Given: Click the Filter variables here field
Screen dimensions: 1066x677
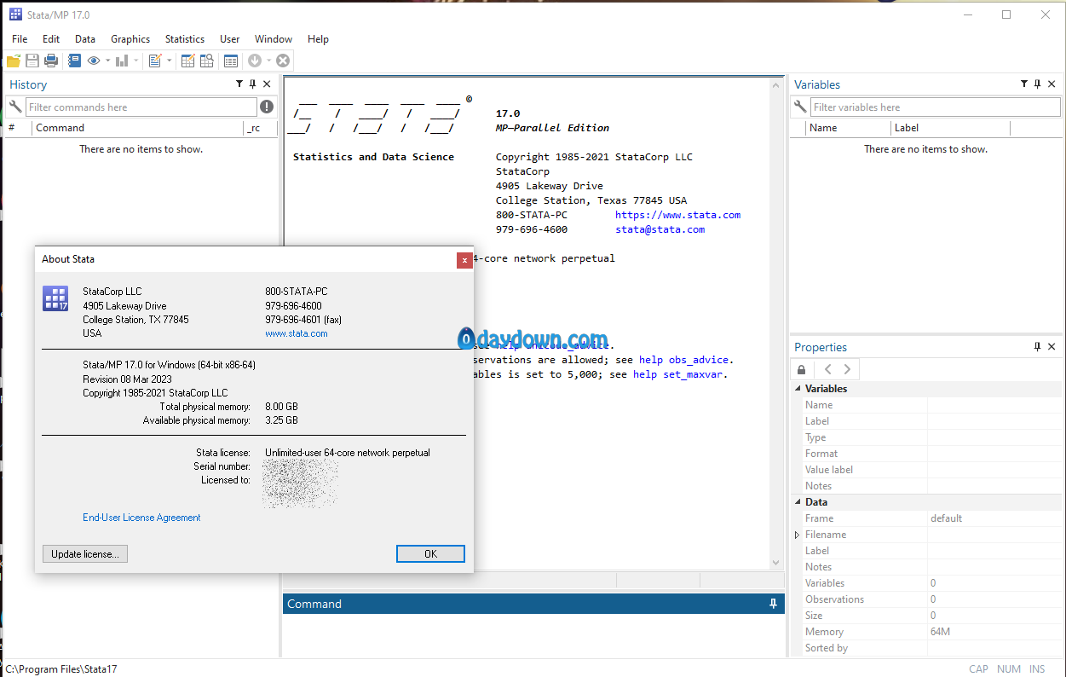Looking at the screenshot, I should (935, 107).
